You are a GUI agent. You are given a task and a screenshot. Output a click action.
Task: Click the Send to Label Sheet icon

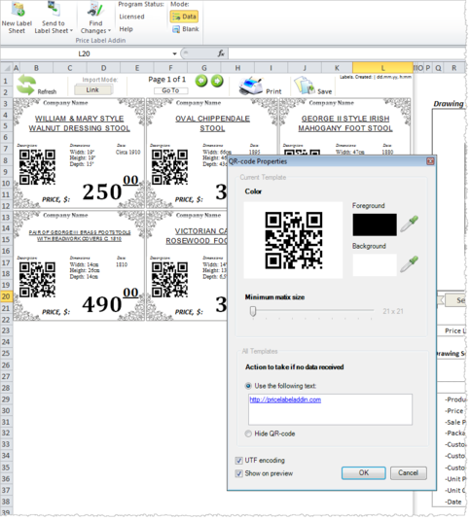[x=54, y=9]
